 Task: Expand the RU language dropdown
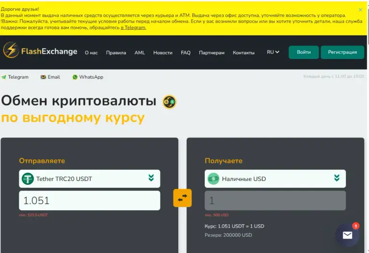click(x=273, y=52)
